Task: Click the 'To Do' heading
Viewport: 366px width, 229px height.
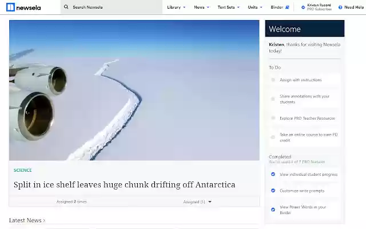Action: (x=274, y=68)
